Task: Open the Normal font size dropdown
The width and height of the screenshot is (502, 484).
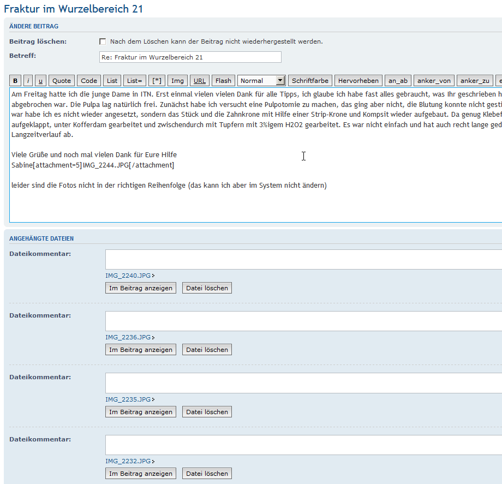Action: tap(261, 81)
